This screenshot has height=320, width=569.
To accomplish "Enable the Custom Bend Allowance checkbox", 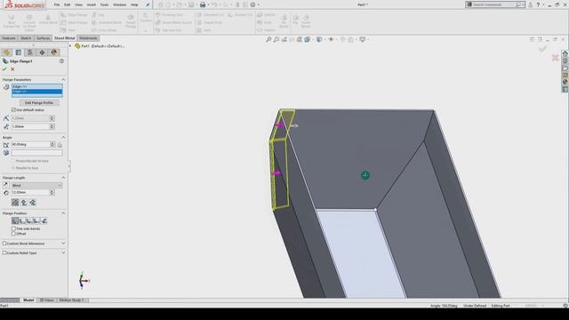I will point(4,243).
